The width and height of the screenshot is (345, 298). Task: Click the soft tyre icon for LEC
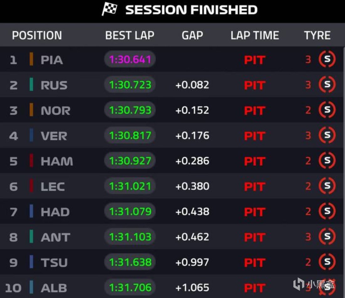(x=327, y=186)
